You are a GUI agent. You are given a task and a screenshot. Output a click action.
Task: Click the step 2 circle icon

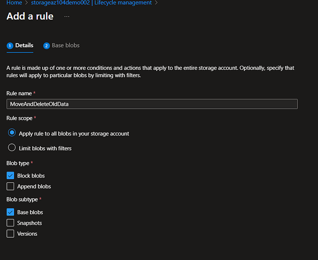tap(46, 46)
